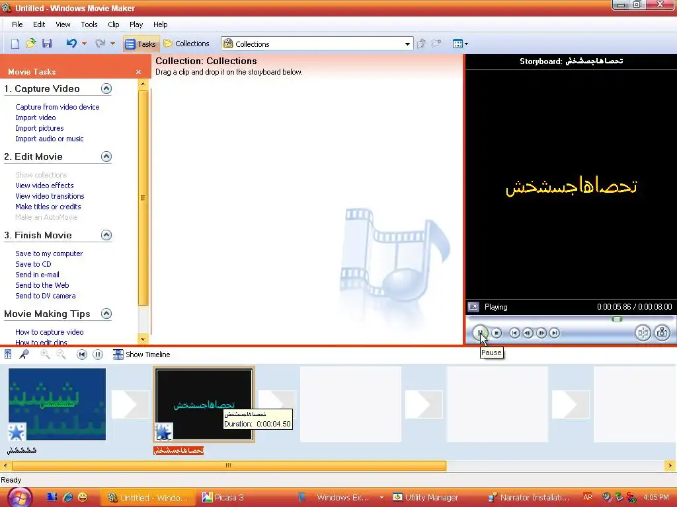Open the Clip menu
The image size is (677, 507).
pyautogui.click(x=114, y=24)
